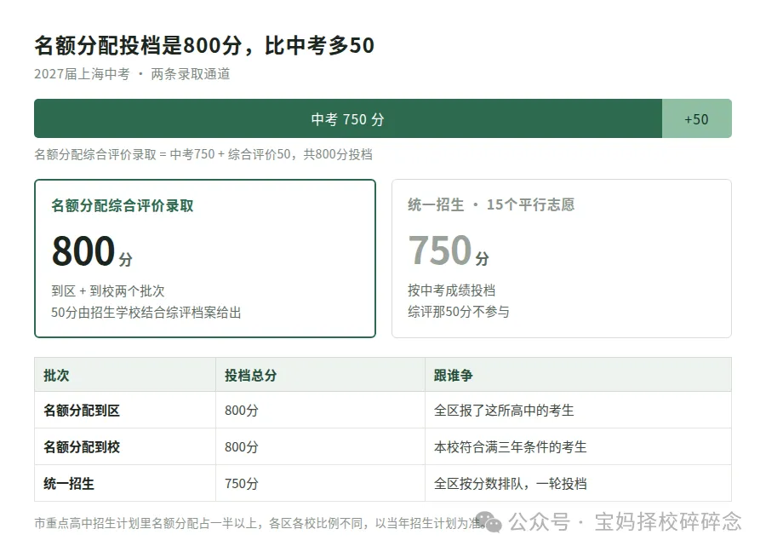
Task: Click the light green '+50' bar segment
Action: click(696, 118)
